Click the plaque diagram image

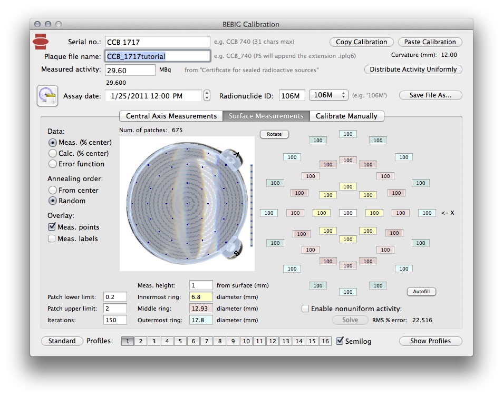(187, 203)
